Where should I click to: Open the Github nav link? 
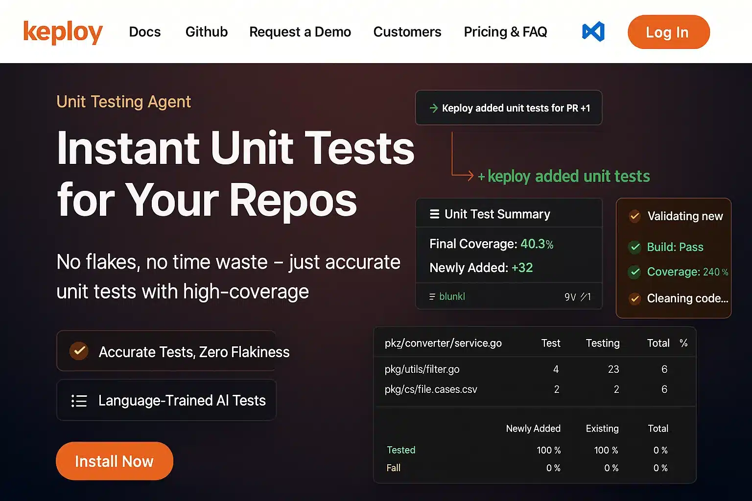206,32
